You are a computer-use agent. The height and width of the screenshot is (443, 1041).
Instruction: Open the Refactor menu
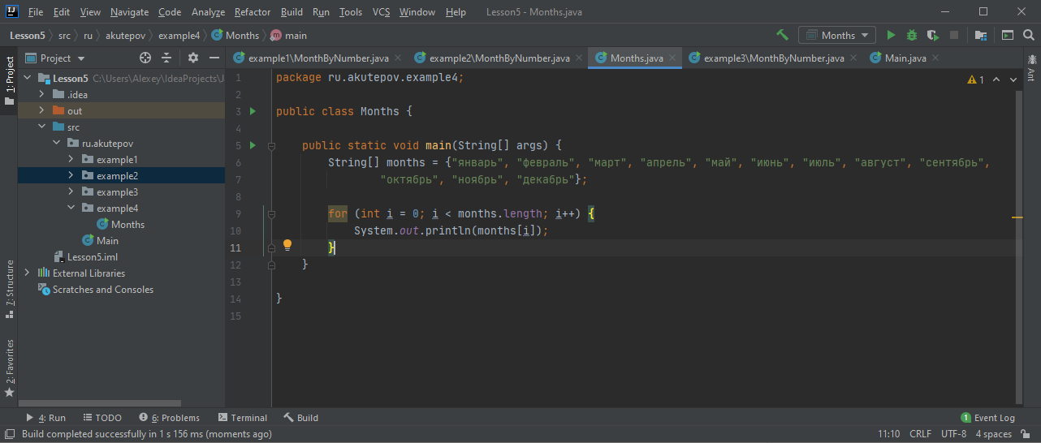point(253,12)
